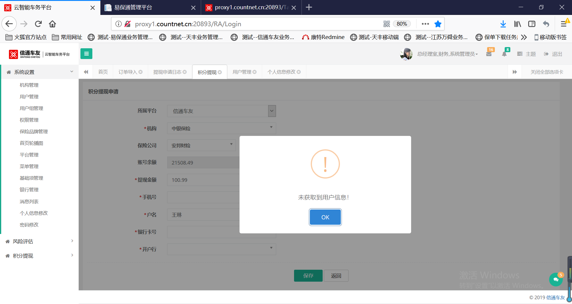Open the 主题 theme option
572x304 pixels.
point(527,54)
